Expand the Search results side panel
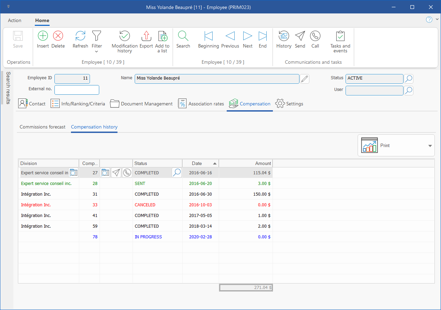This screenshot has height=310, width=441. click(8, 88)
